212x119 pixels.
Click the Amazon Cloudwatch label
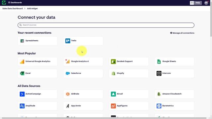coord(172,94)
